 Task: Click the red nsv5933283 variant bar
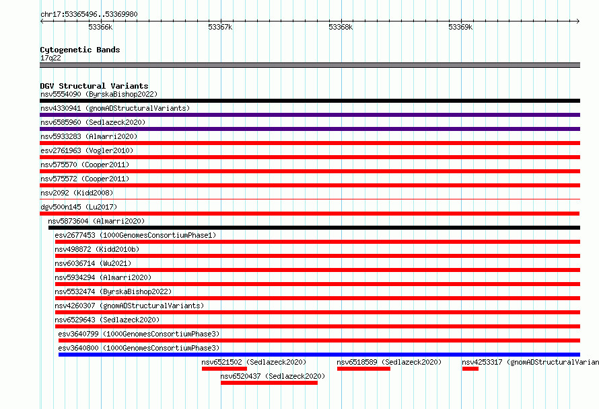pyautogui.click(x=310, y=143)
